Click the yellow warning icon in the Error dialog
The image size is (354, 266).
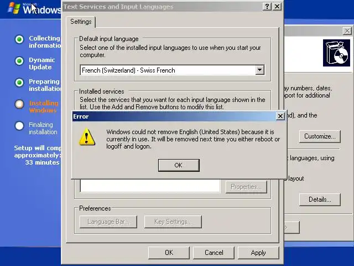87,137
